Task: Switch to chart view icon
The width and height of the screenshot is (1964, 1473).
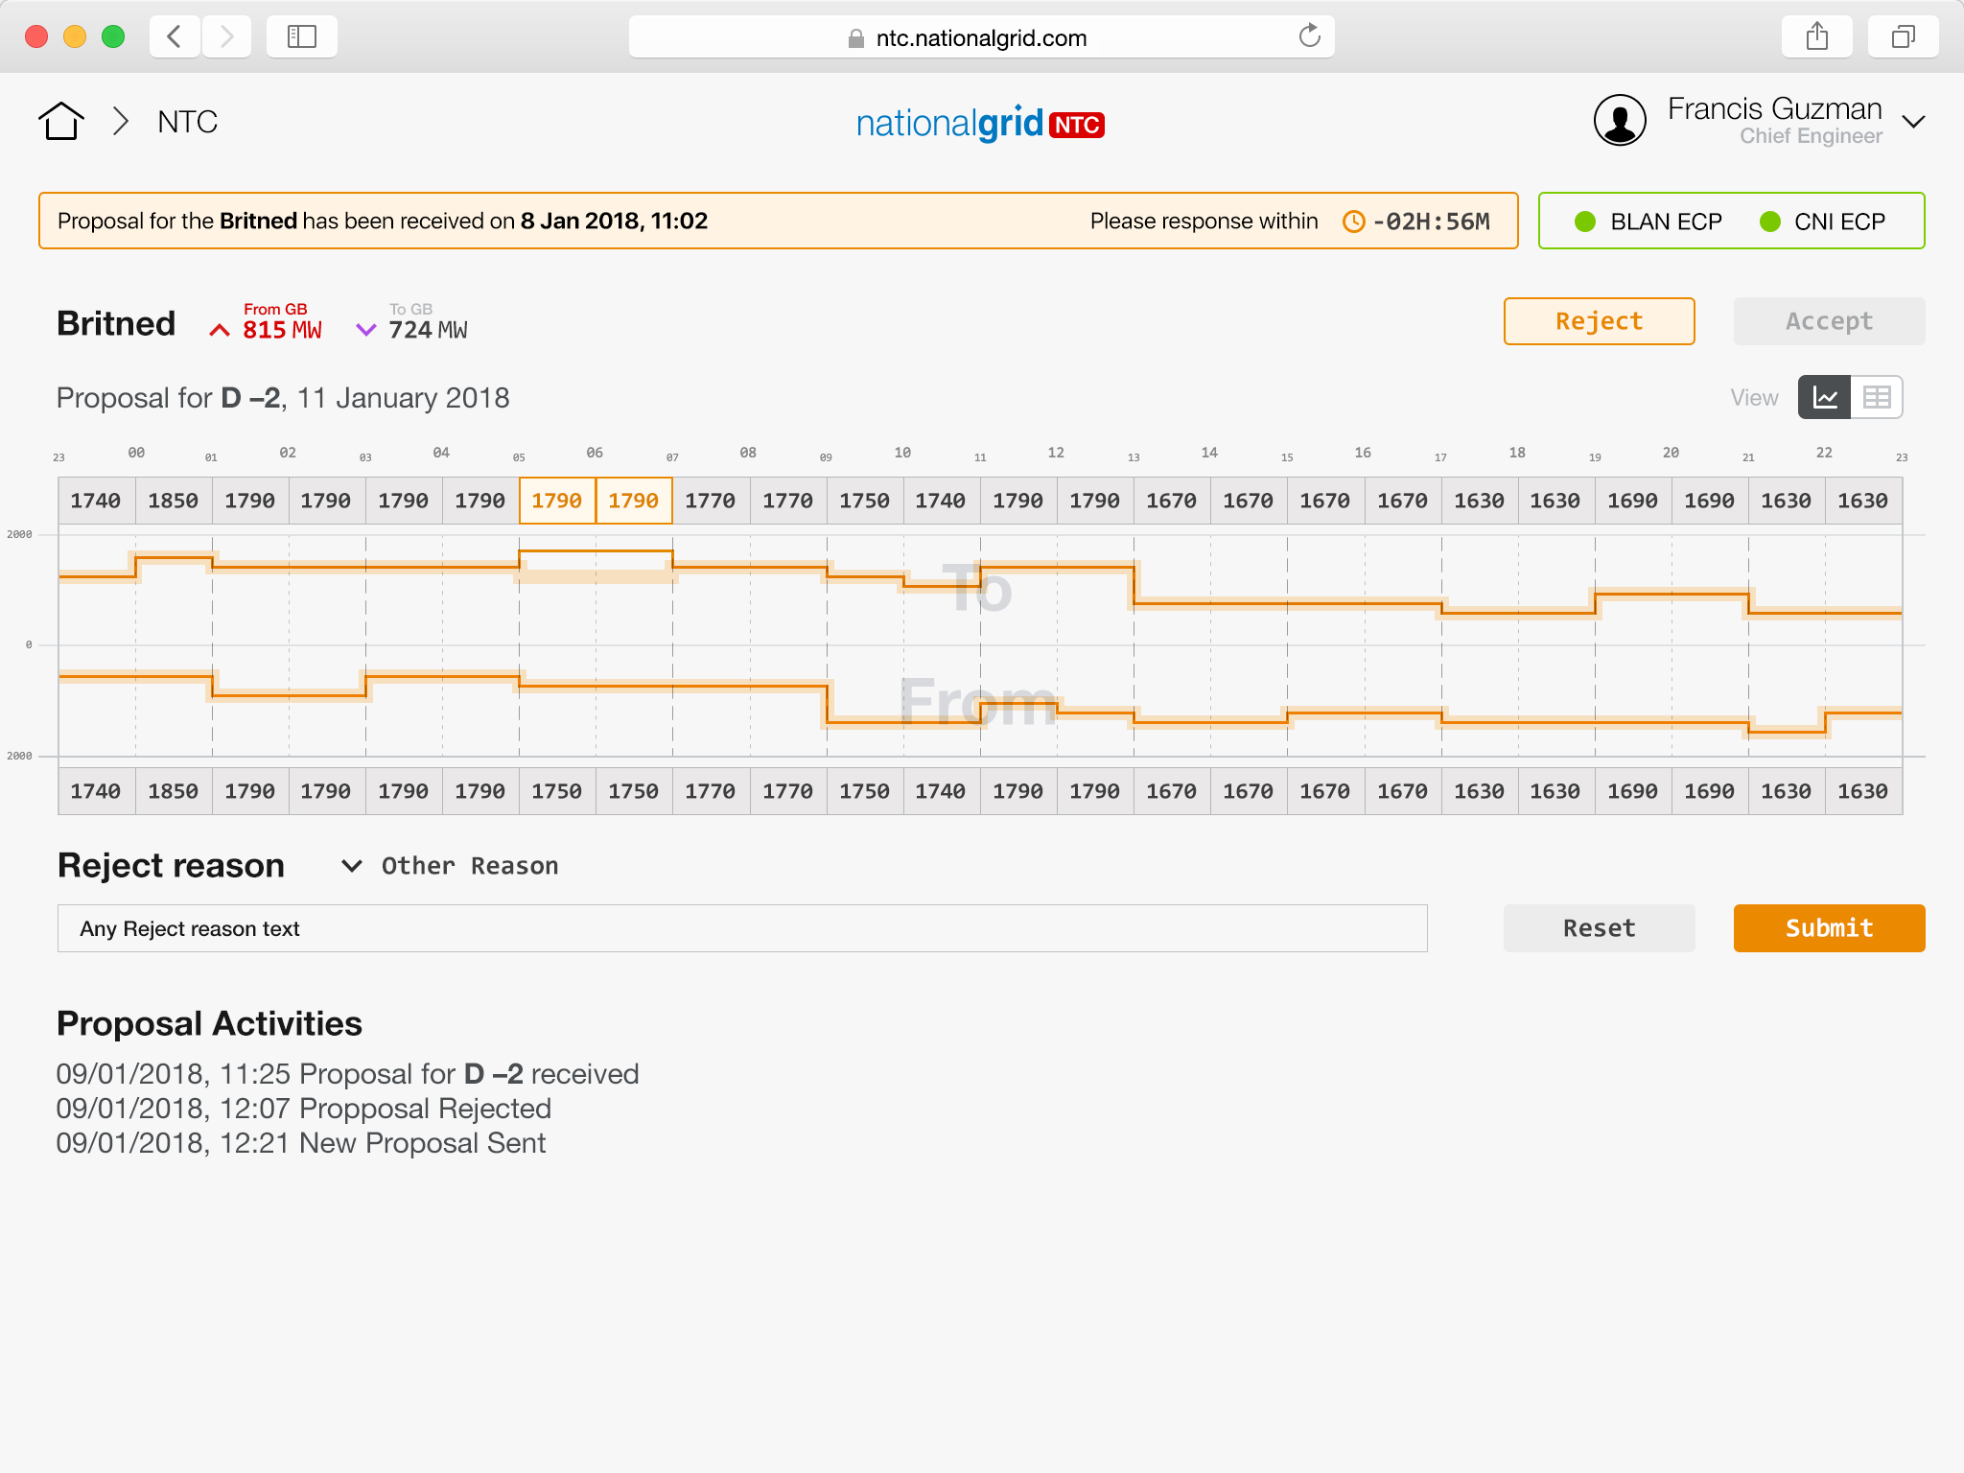Action: 1824,397
